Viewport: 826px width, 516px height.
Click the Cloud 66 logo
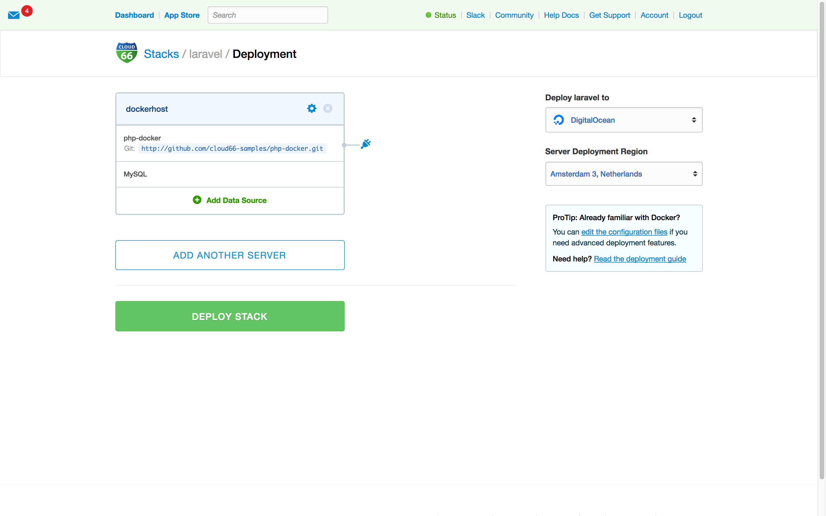[x=127, y=53]
